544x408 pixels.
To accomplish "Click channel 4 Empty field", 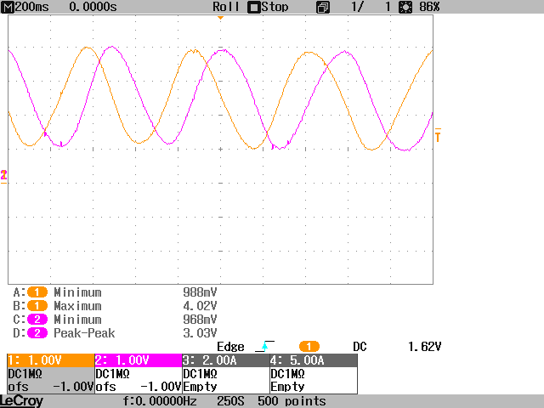I will [x=287, y=387].
